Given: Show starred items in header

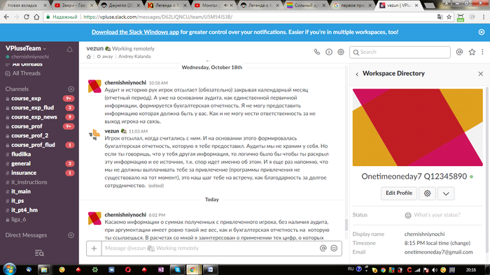Looking at the screenshot, I should click(472, 52).
